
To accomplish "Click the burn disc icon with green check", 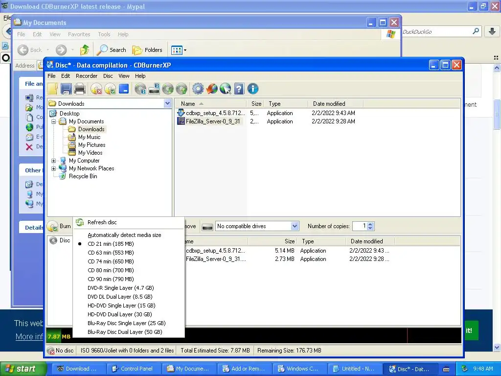I will (110, 89).
